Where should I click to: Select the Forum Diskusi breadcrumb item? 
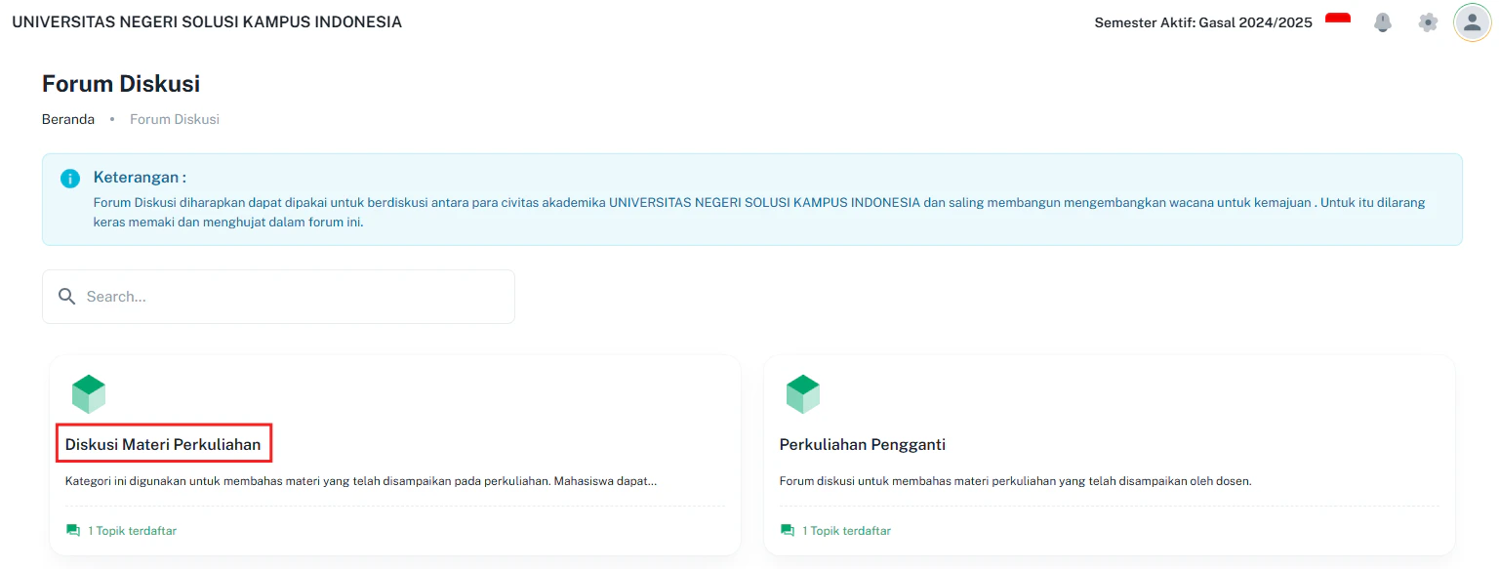[x=174, y=118]
